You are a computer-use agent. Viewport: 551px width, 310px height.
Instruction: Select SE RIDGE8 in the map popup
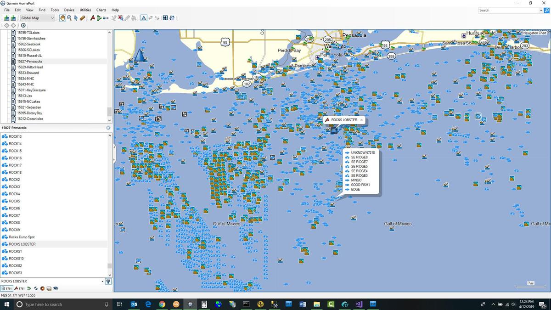359,157
